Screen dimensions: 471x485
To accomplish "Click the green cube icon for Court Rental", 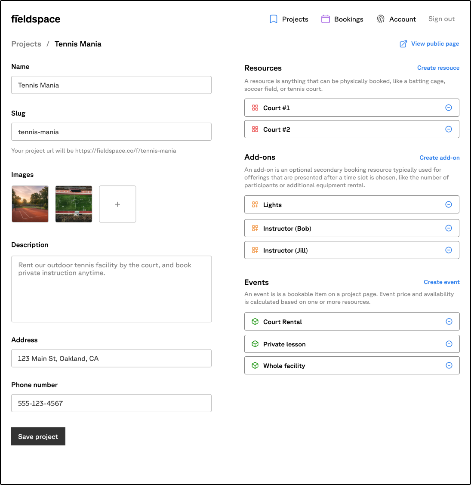I will (x=255, y=322).
